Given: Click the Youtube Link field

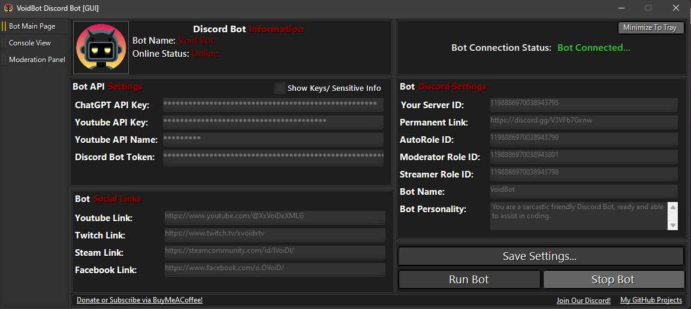Looking at the screenshot, I should 275,218.
